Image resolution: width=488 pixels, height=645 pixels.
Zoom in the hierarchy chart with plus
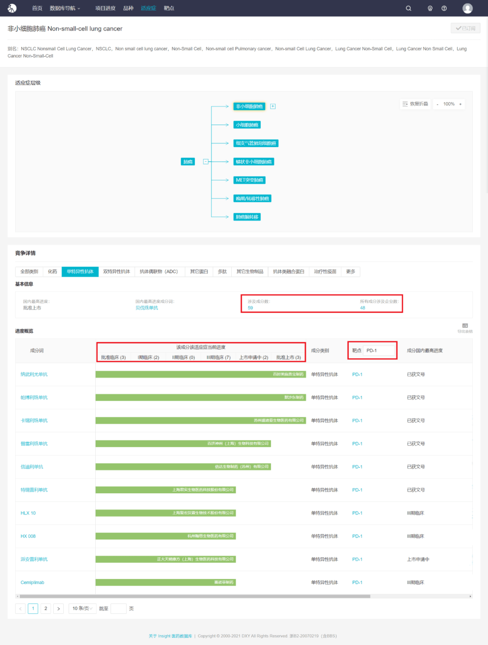[x=460, y=104]
